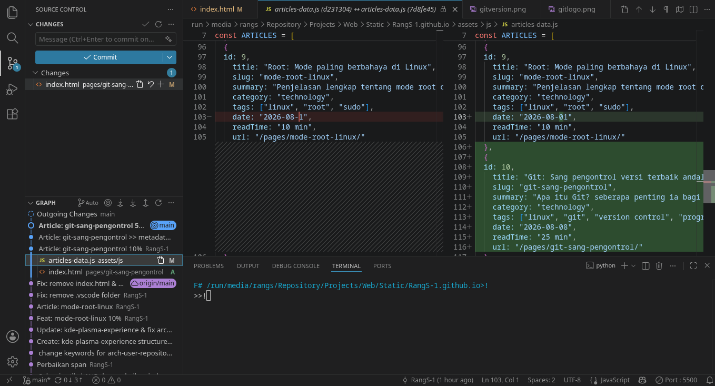The width and height of the screenshot is (715, 386).
Task: Open the Search view in activity bar
Action: click(x=12, y=38)
